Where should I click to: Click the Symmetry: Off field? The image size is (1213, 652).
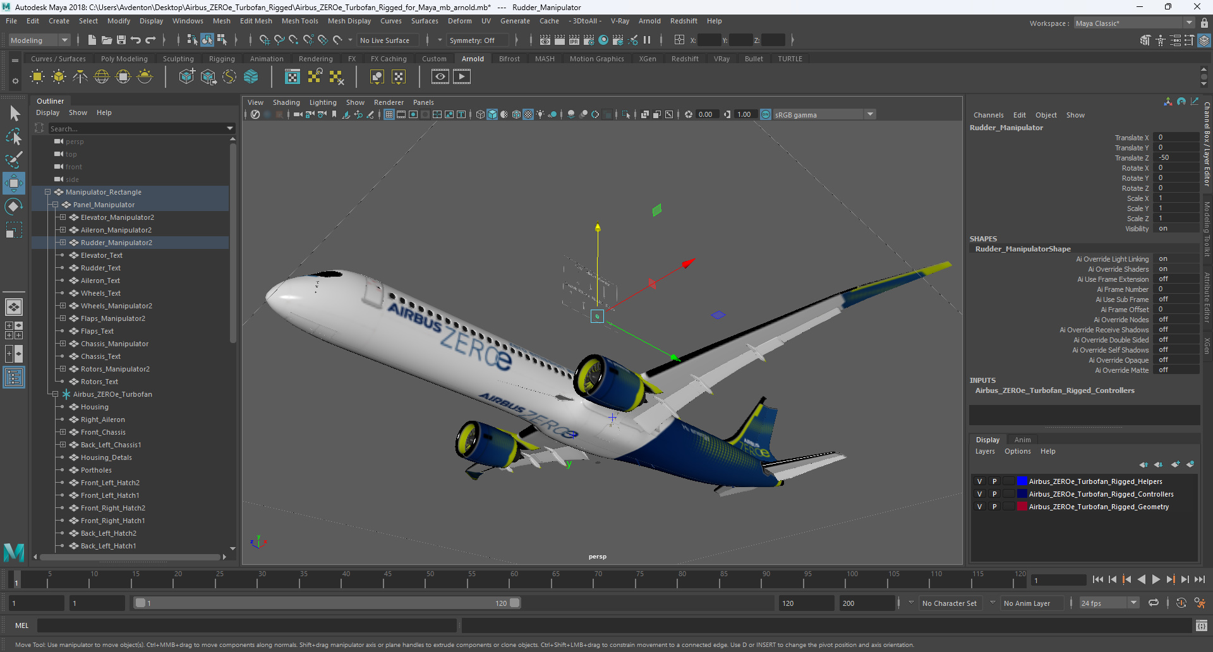coord(477,40)
